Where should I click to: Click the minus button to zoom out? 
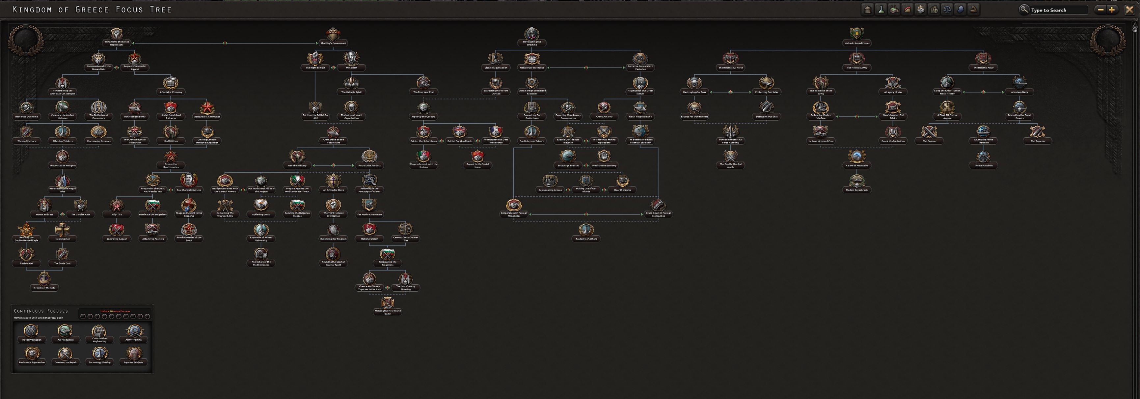1100,10
